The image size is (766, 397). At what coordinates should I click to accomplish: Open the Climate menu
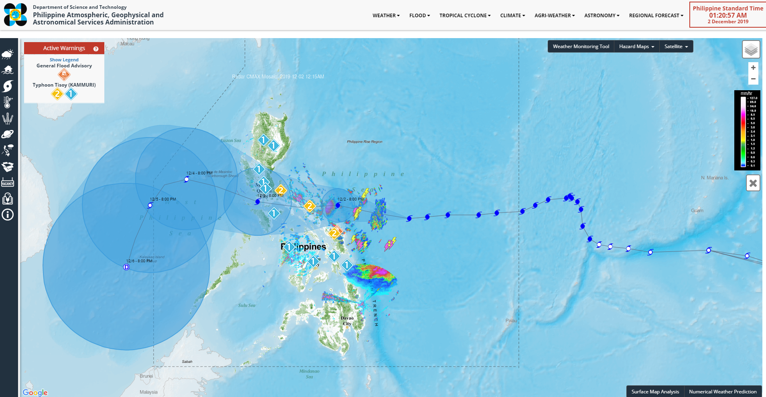[512, 16]
